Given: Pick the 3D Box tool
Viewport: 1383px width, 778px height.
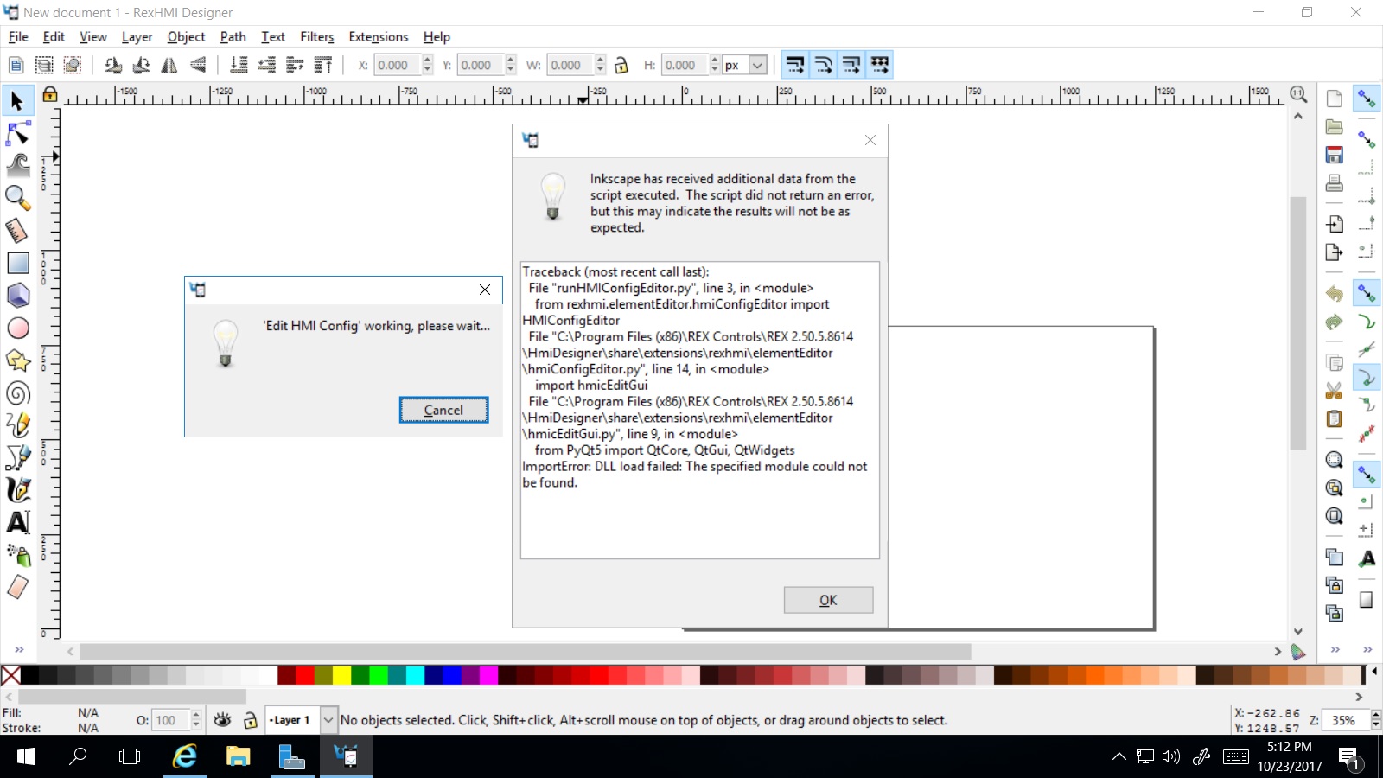Looking at the screenshot, I should (x=17, y=296).
